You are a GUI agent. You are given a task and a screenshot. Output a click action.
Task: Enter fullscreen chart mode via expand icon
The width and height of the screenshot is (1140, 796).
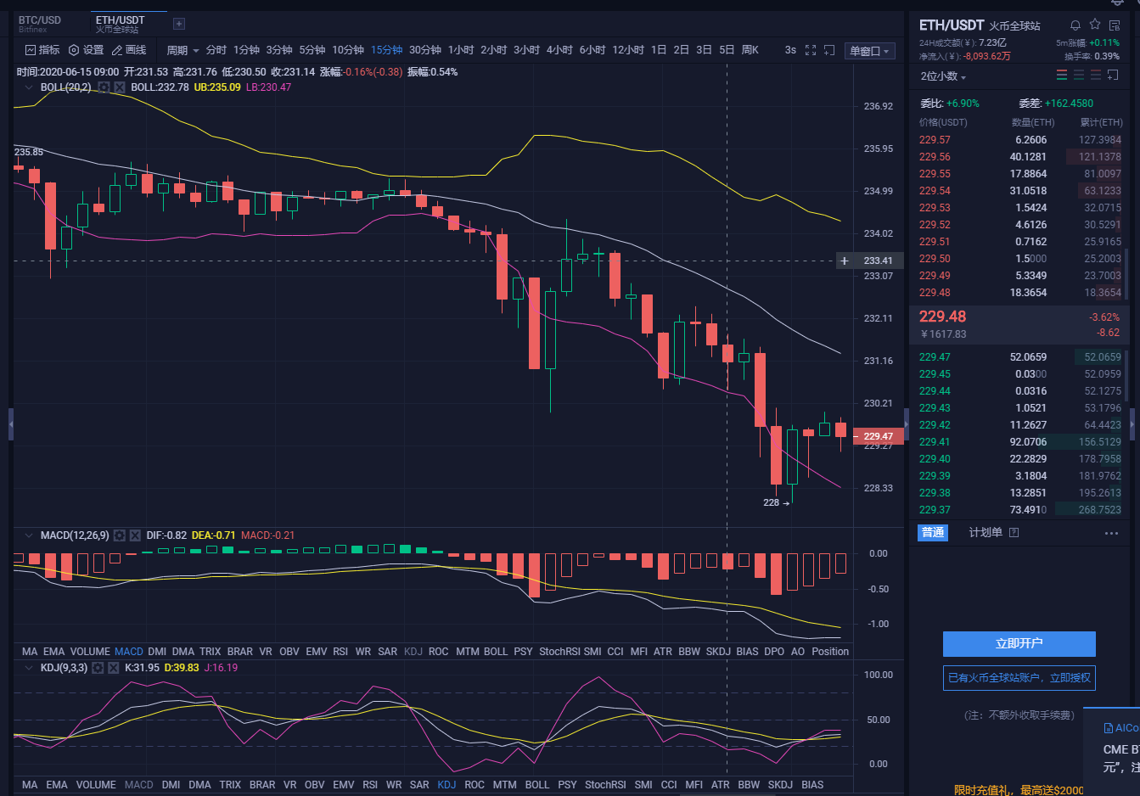click(810, 51)
